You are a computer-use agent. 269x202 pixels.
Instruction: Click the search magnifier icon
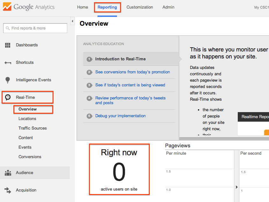click(8, 28)
